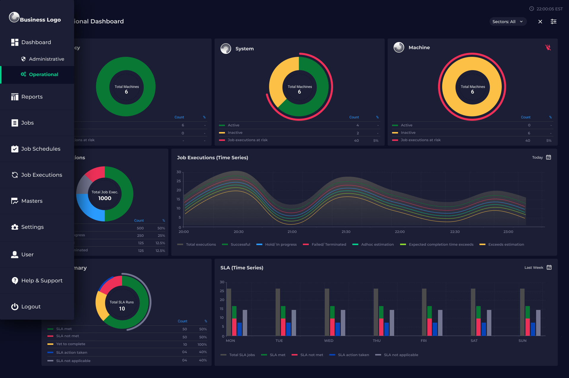Open the Sectors: All dropdown
The height and width of the screenshot is (378, 569).
tap(508, 21)
